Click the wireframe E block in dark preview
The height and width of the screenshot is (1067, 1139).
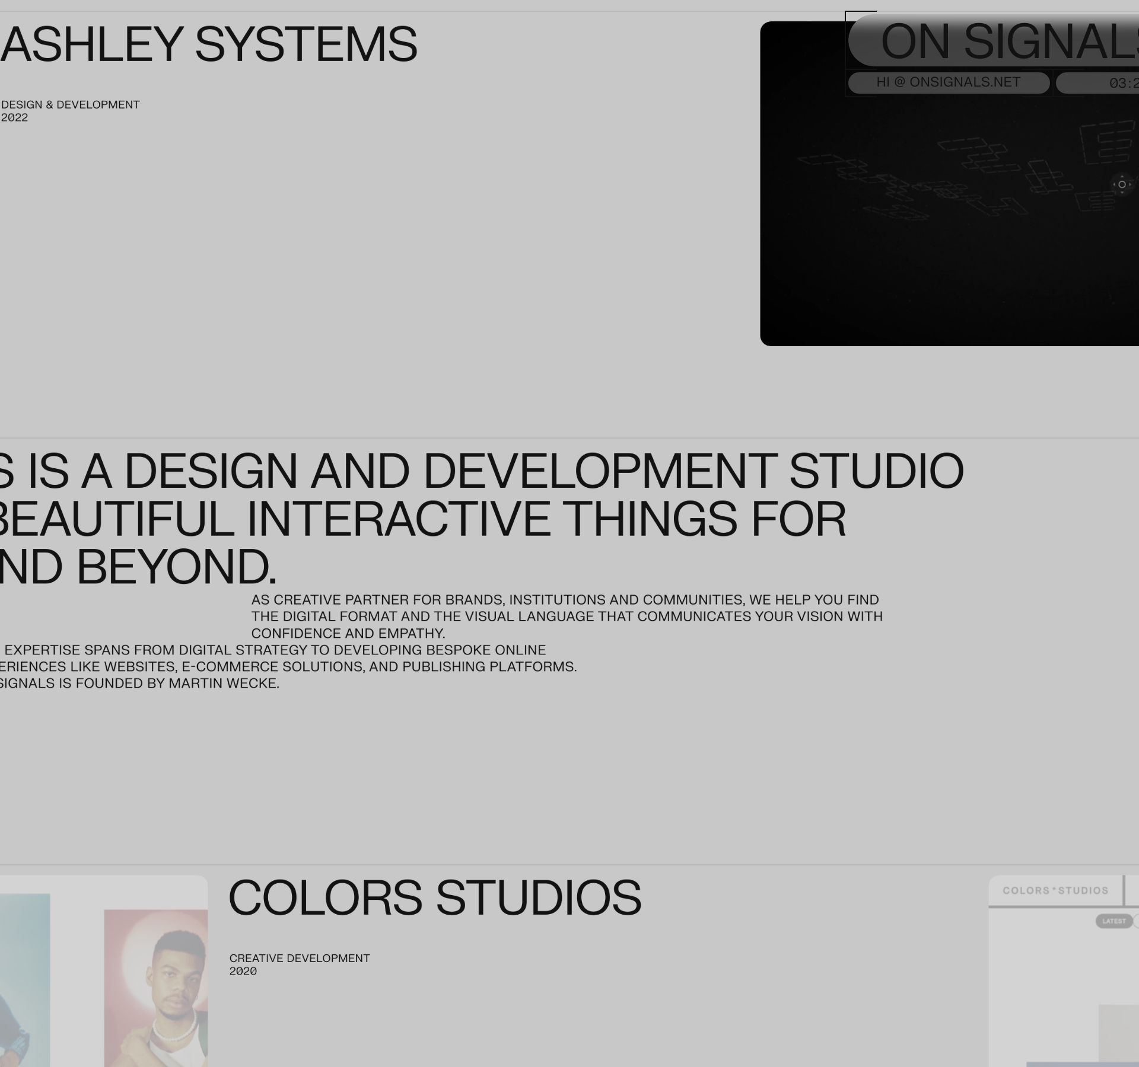(1107, 142)
